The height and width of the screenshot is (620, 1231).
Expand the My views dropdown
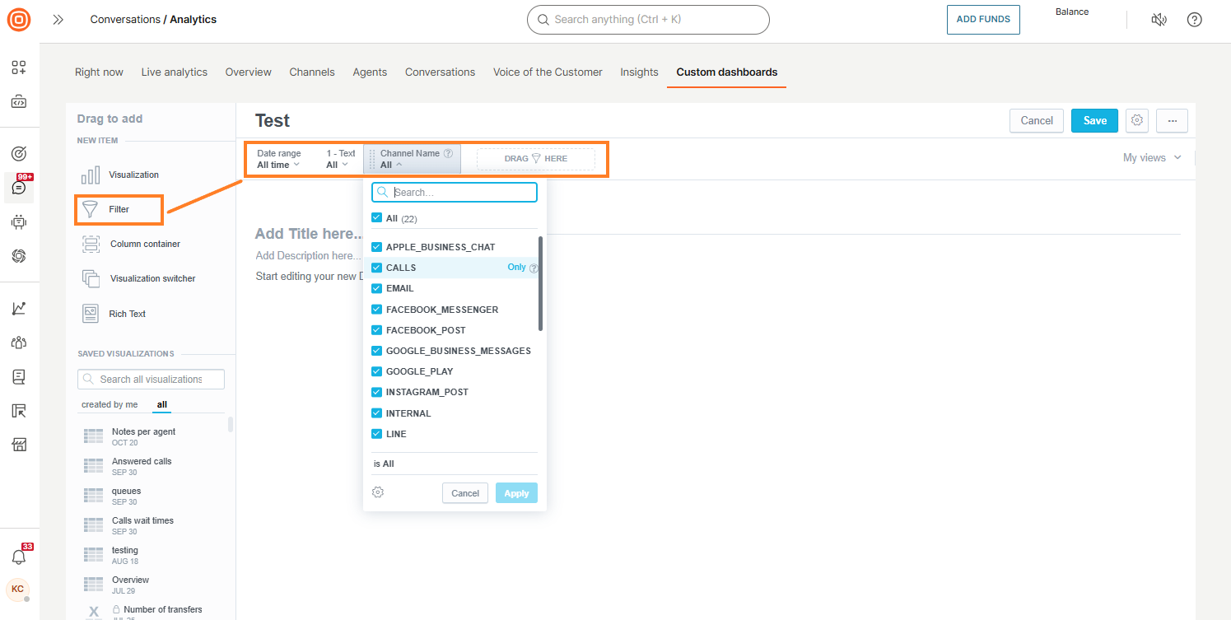point(1151,157)
